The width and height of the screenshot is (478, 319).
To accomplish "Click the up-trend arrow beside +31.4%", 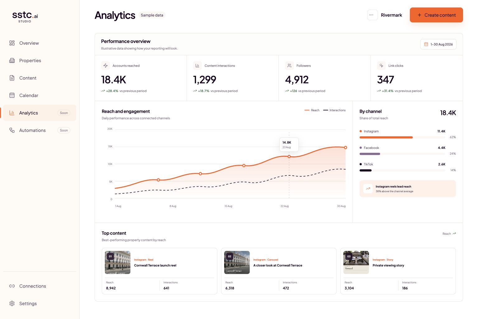I will 379,91.
